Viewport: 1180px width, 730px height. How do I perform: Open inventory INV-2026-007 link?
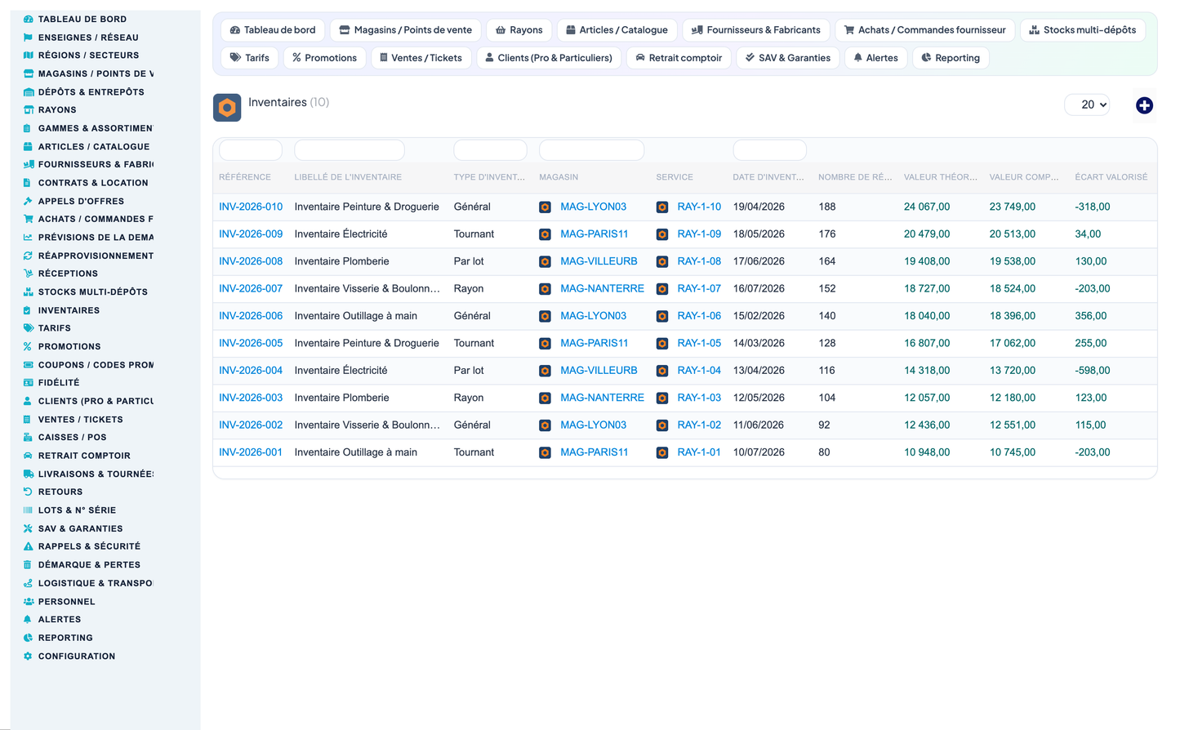point(251,288)
